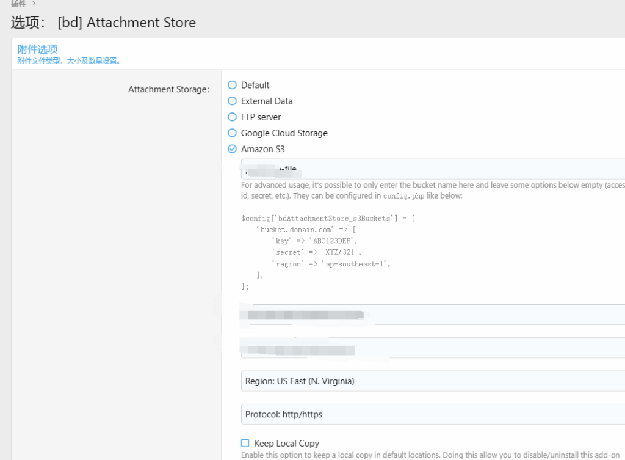Select the FTP server storage option
The width and height of the screenshot is (625, 460).
click(232, 117)
